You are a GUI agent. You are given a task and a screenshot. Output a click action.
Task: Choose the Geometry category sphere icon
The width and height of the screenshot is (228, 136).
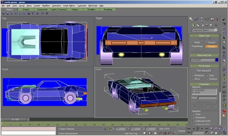pos(193,25)
